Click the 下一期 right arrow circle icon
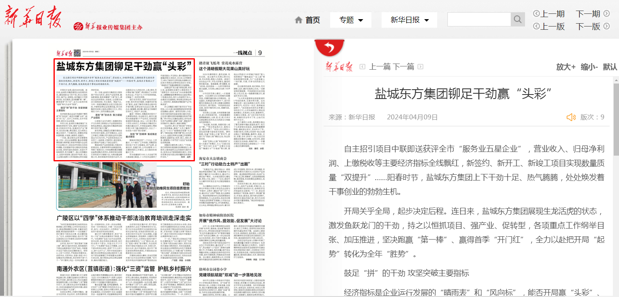 pos(606,14)
